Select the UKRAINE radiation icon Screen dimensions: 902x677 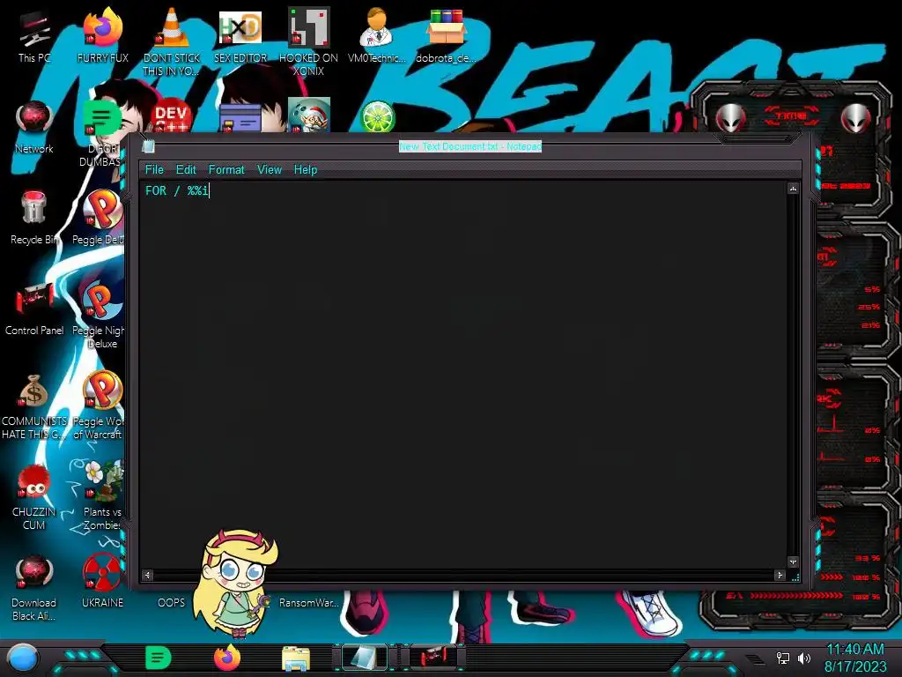[102, 582]
